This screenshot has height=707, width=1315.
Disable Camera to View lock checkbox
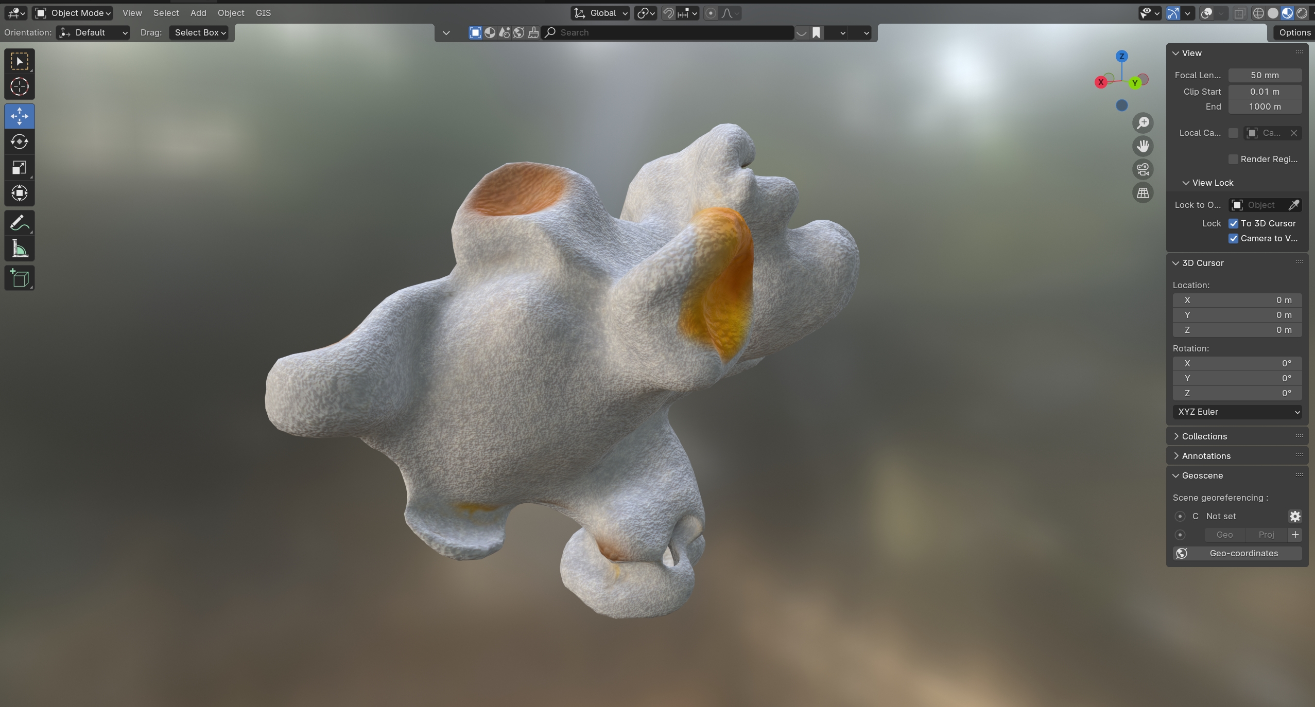pos(1233,238)
